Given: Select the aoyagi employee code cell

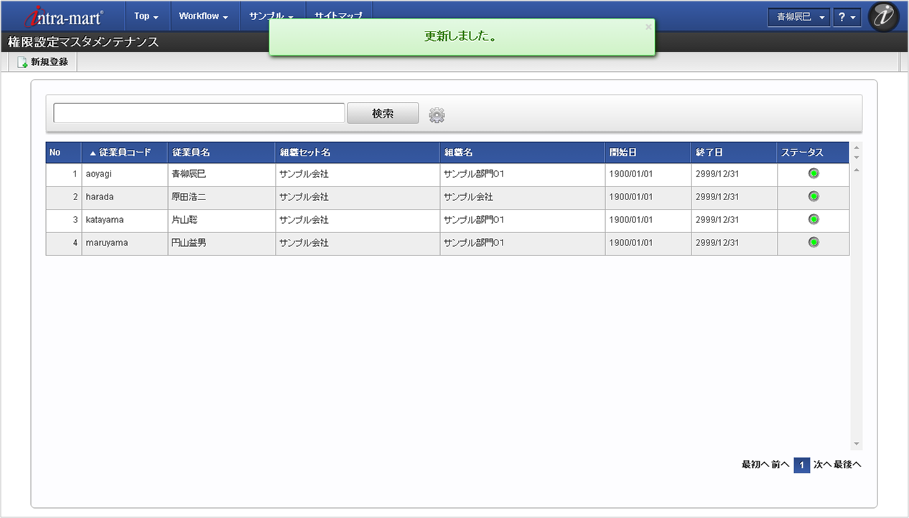Looking at the screenshot, I should [125, 174].
